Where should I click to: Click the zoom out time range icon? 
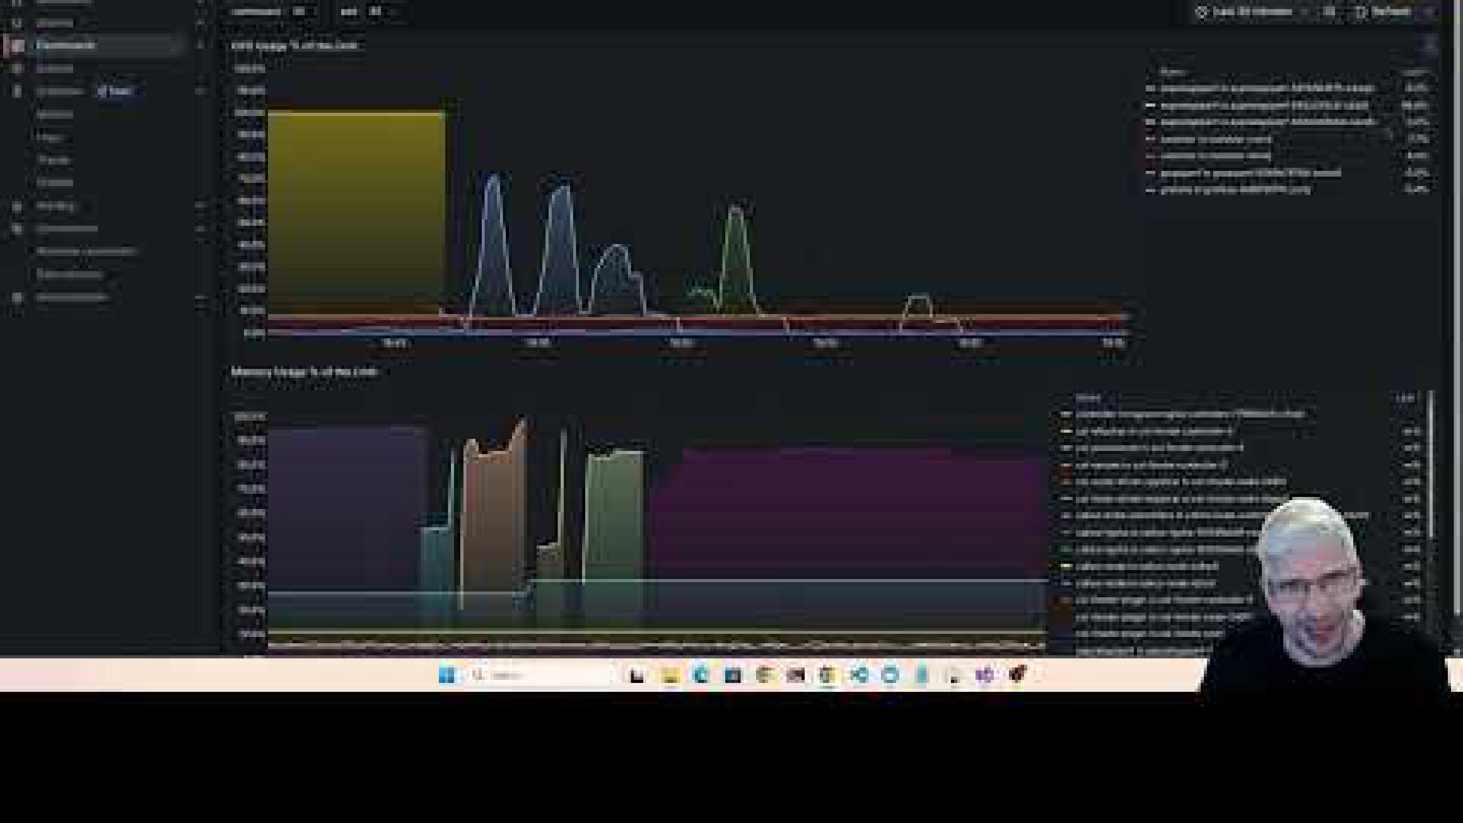pyautogui.click(x=1330, y=12)
